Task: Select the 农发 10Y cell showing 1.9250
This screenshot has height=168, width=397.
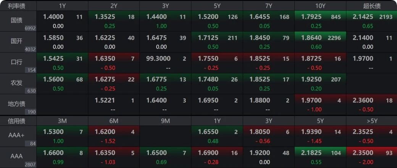Action: 320,84
